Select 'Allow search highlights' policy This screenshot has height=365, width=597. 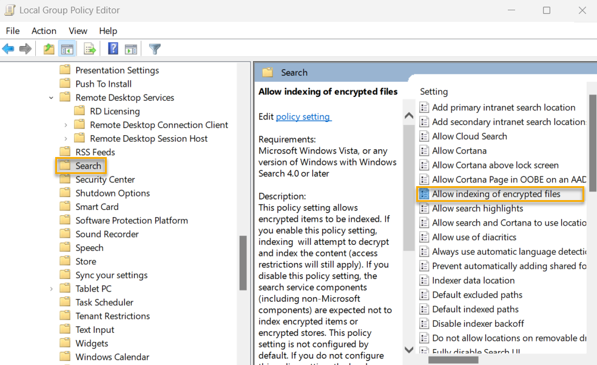477,208
